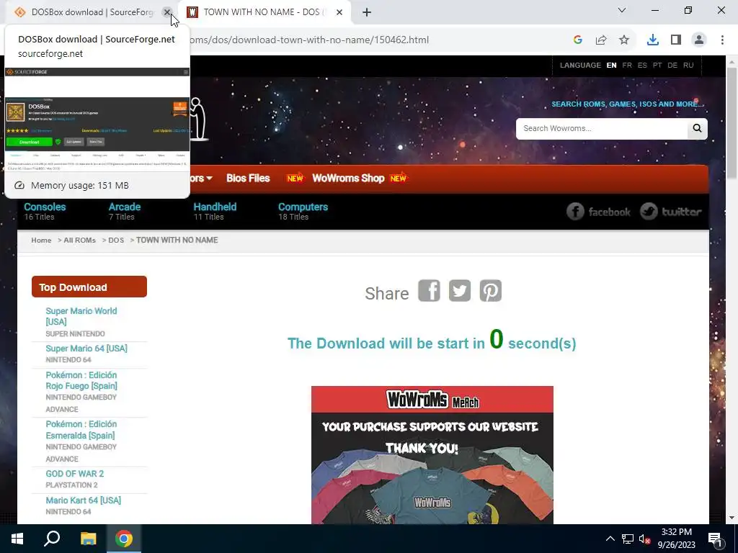Open the clock showing 3:32 PM
Image resolution: width=738 pixels, height=553 pixels.
coord(676,539)
